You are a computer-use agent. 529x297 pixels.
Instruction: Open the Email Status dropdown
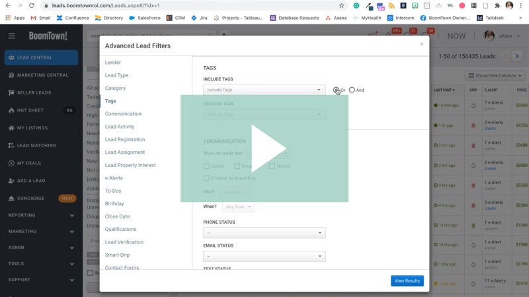coord(264,256)
